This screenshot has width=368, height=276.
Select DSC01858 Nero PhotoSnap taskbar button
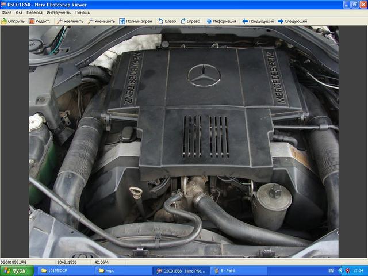pos(181,271)
